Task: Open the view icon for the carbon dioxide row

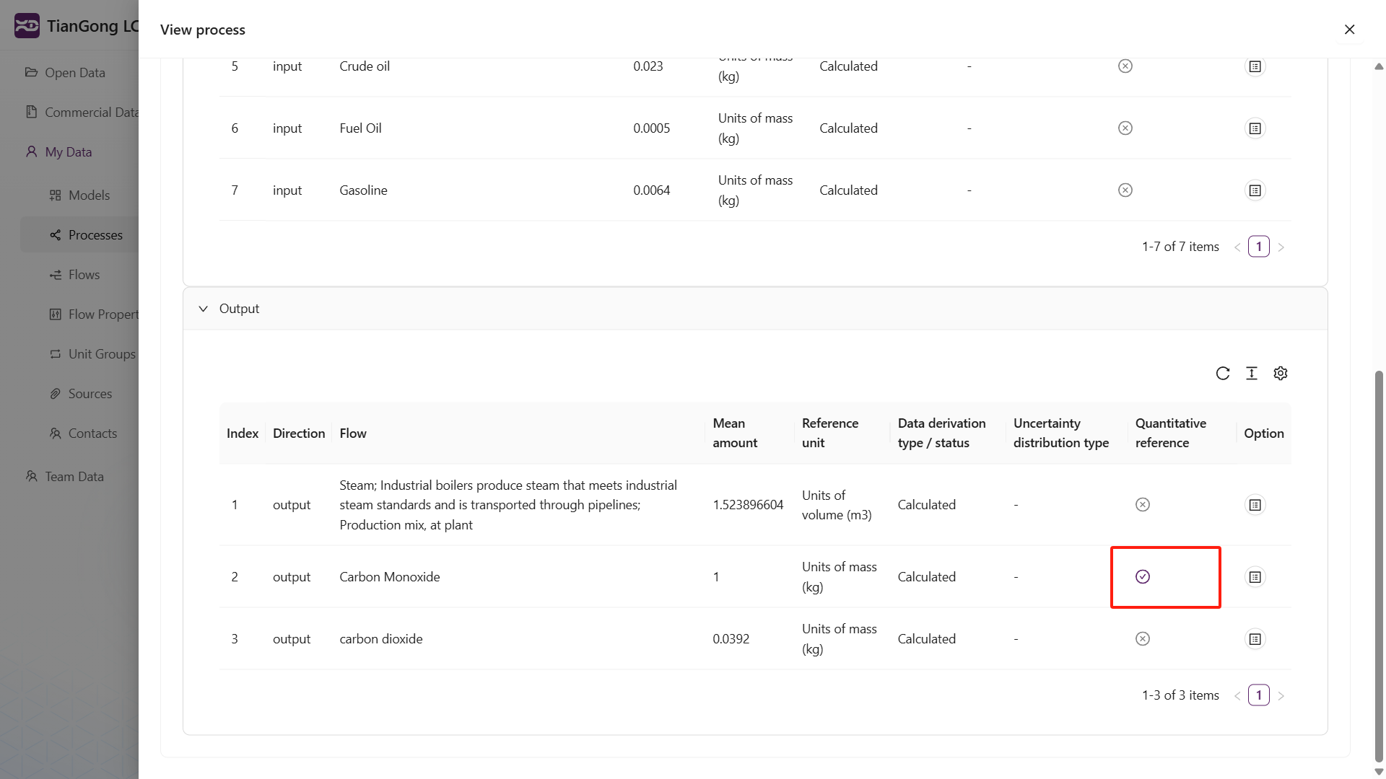Action: pos(1255,639)
